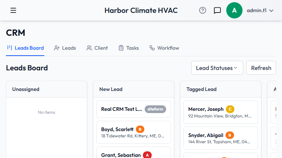
Task: Click the siteform tag badge
Action: click(155, 109)
